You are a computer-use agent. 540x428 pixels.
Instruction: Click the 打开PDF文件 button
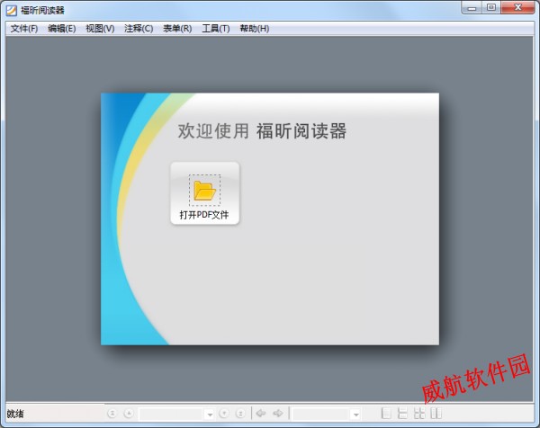[x=205, y=193]
